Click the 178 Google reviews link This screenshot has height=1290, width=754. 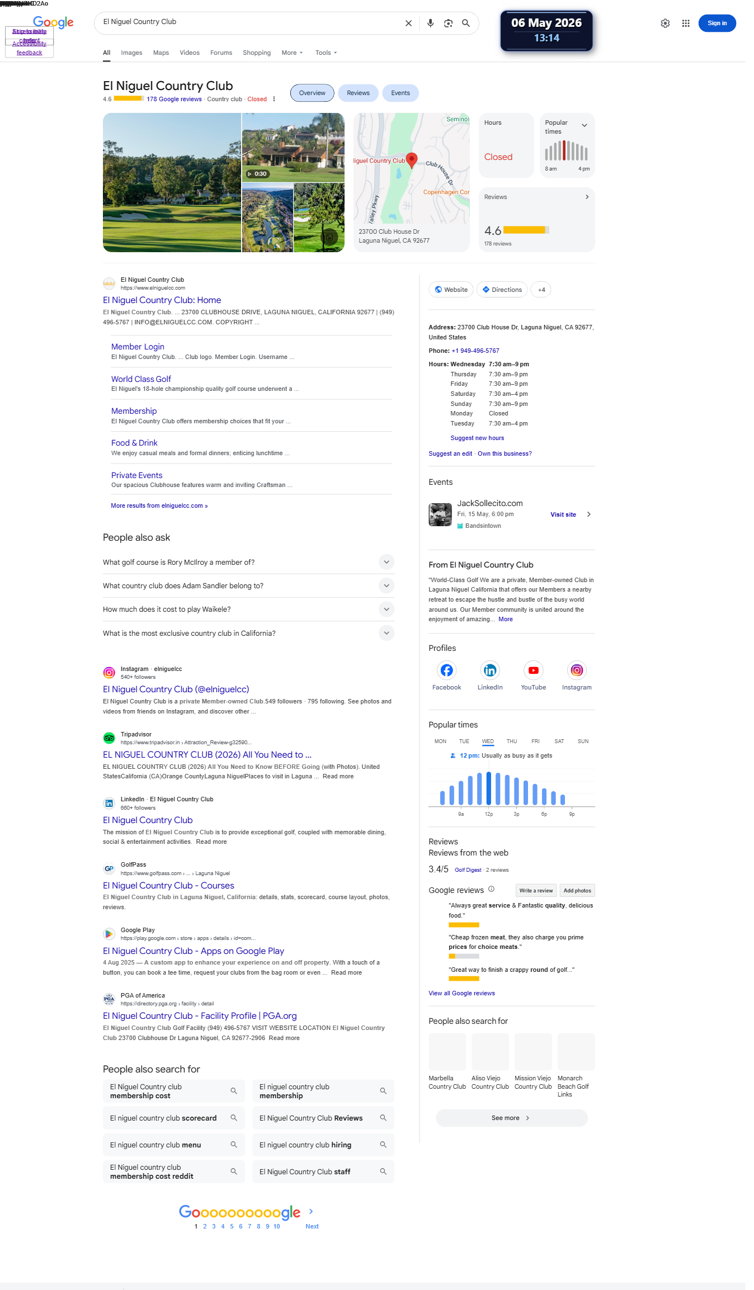tap(174, 100)
